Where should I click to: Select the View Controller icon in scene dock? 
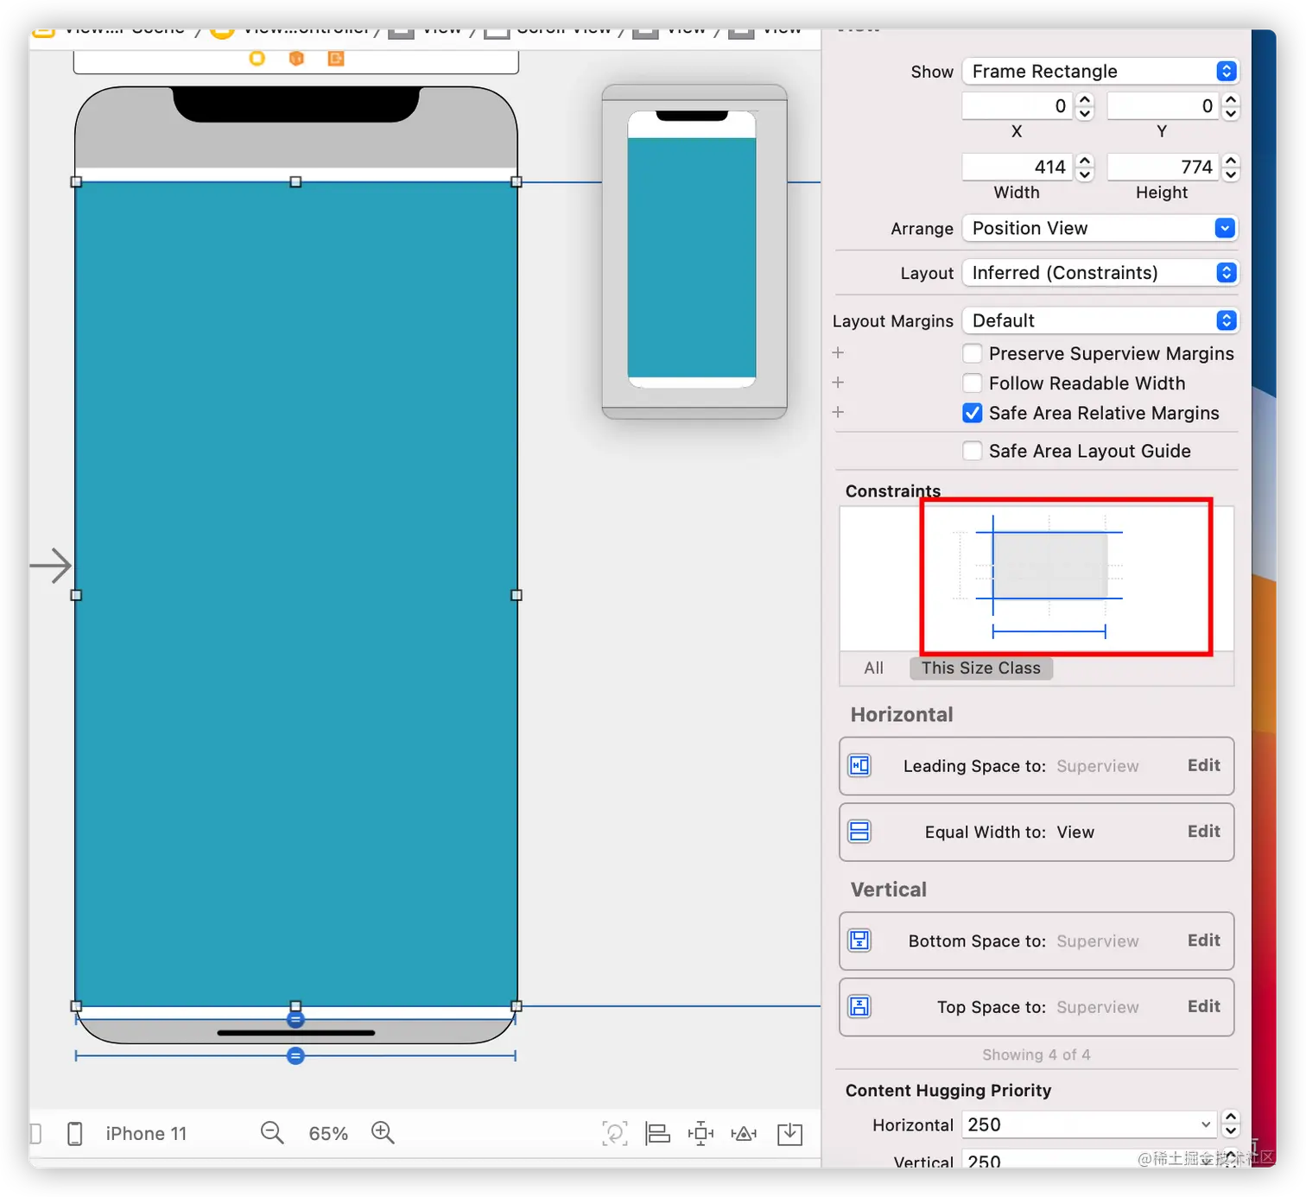pos(257,58)
